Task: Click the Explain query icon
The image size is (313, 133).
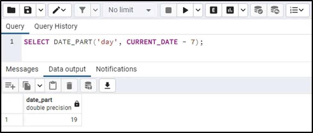Action: pyautogui.click(x=213, y=10)
